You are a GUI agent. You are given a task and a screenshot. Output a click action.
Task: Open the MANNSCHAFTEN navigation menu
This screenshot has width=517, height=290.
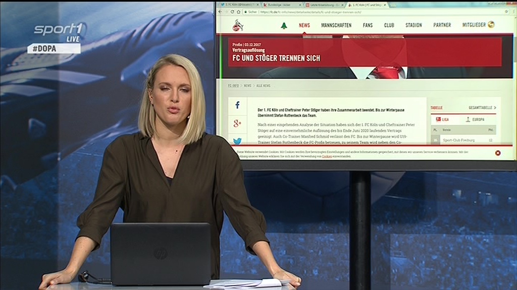pos(336,25)
